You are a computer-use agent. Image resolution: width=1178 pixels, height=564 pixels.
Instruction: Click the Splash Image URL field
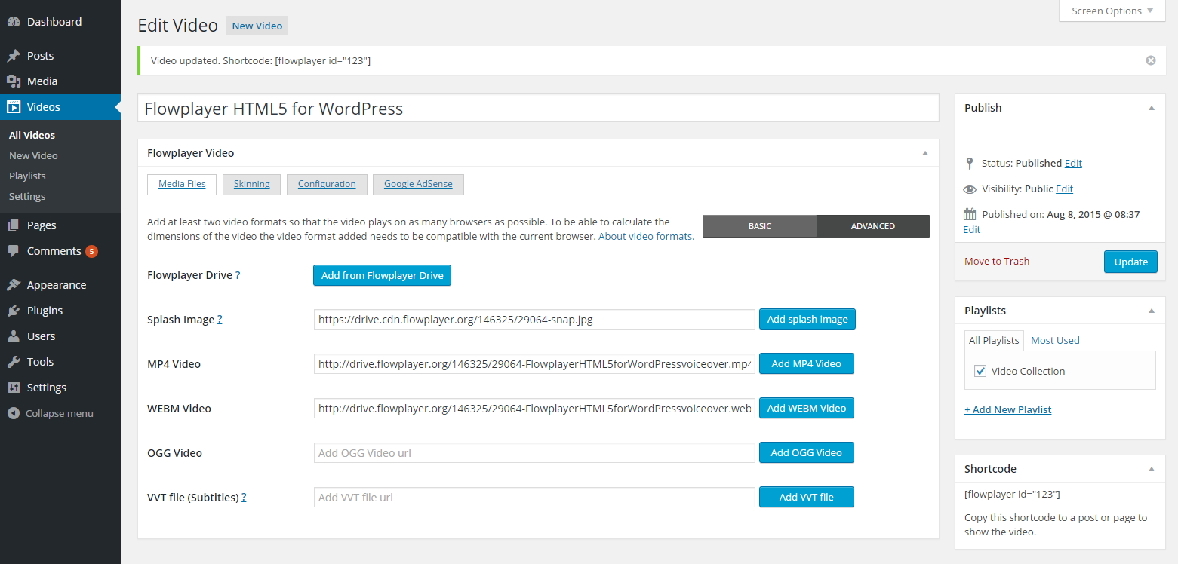point(534,319)
